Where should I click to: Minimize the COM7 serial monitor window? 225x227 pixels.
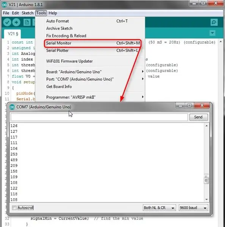click(180, 106)
